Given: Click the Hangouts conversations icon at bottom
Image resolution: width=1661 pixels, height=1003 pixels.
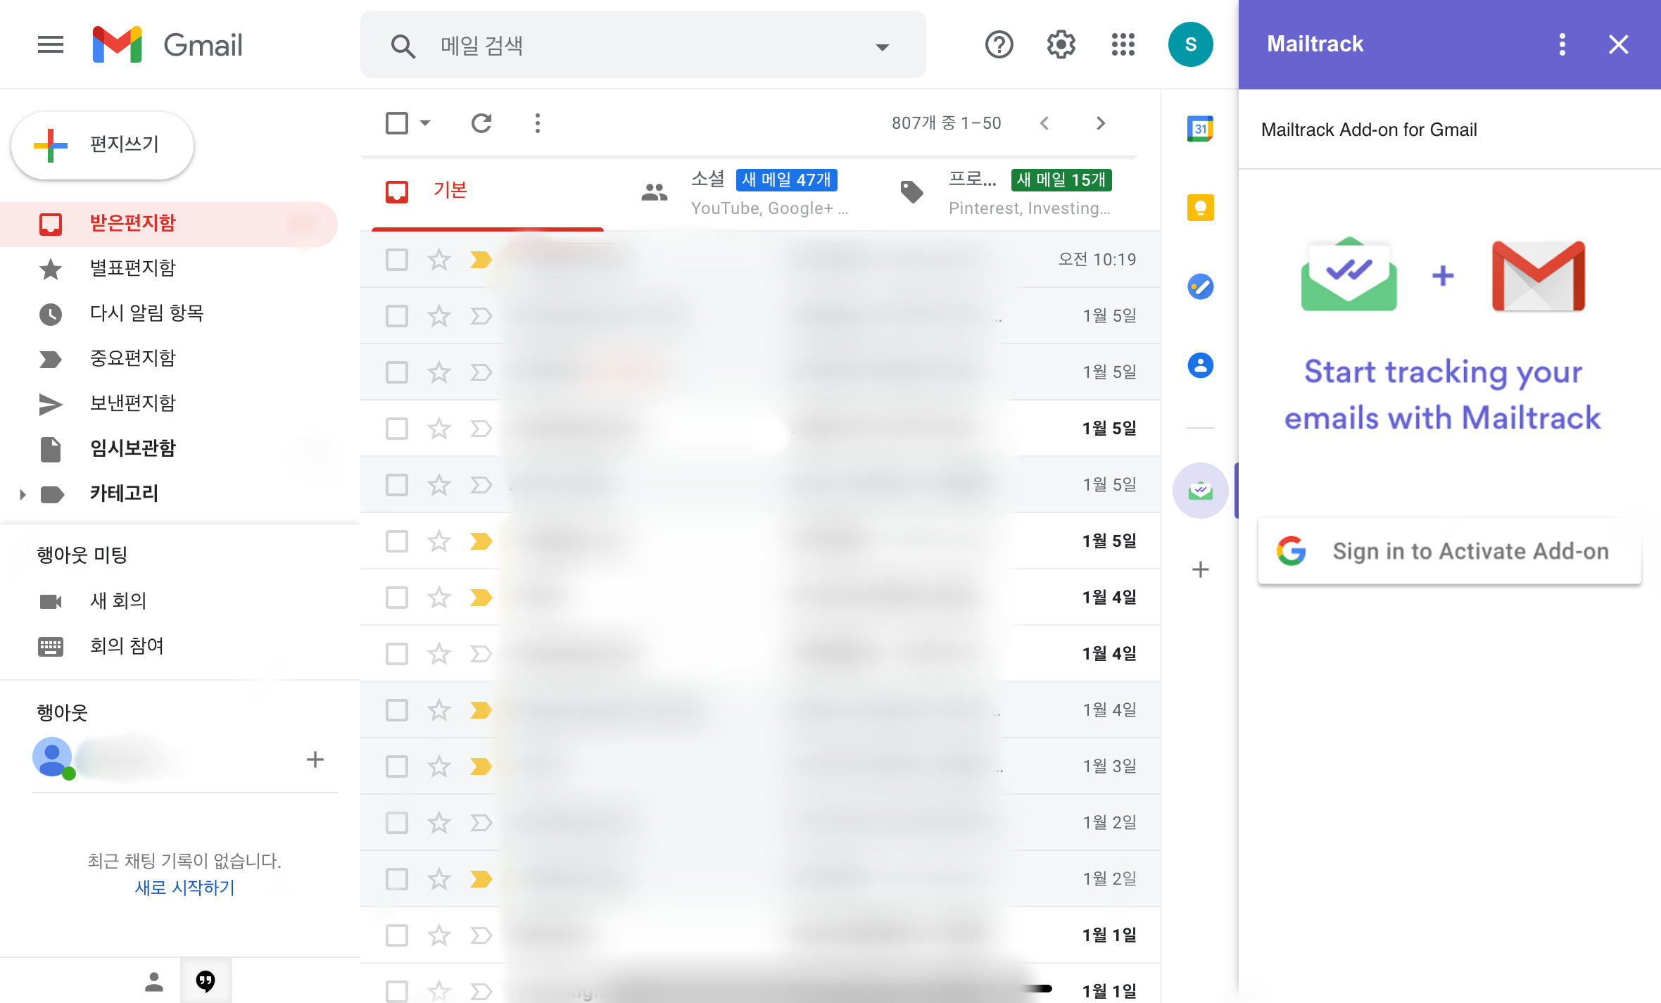Looking at the screenshot, I should click(205, 980).
